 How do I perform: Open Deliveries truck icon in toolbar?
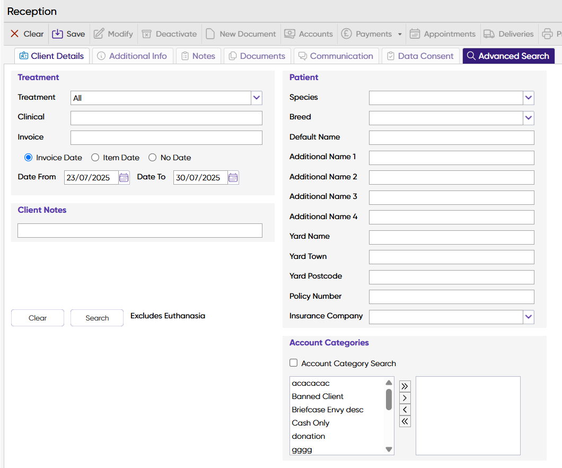pyautogui.click(x=489, y=34)
